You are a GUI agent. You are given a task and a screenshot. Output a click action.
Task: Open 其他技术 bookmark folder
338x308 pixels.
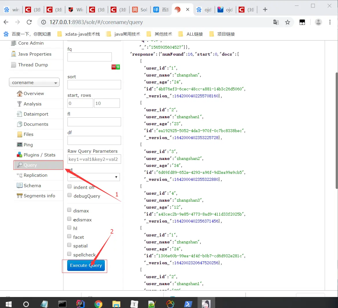[x=160, y=34]
